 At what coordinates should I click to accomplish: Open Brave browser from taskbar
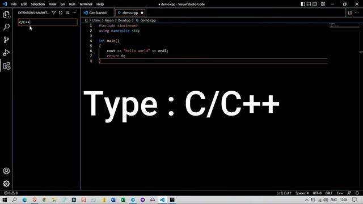coord(35,200)
